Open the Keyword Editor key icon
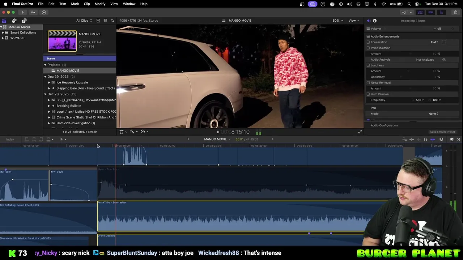 (33, 12)
